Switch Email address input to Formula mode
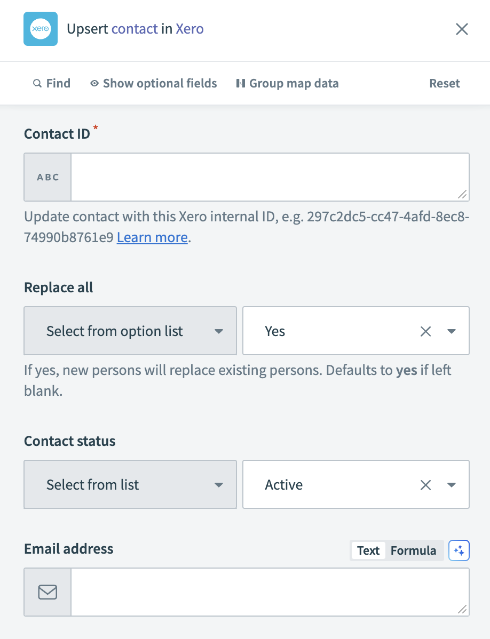The image size is (490, 639). pyautogui.click(x=414, y=550)
